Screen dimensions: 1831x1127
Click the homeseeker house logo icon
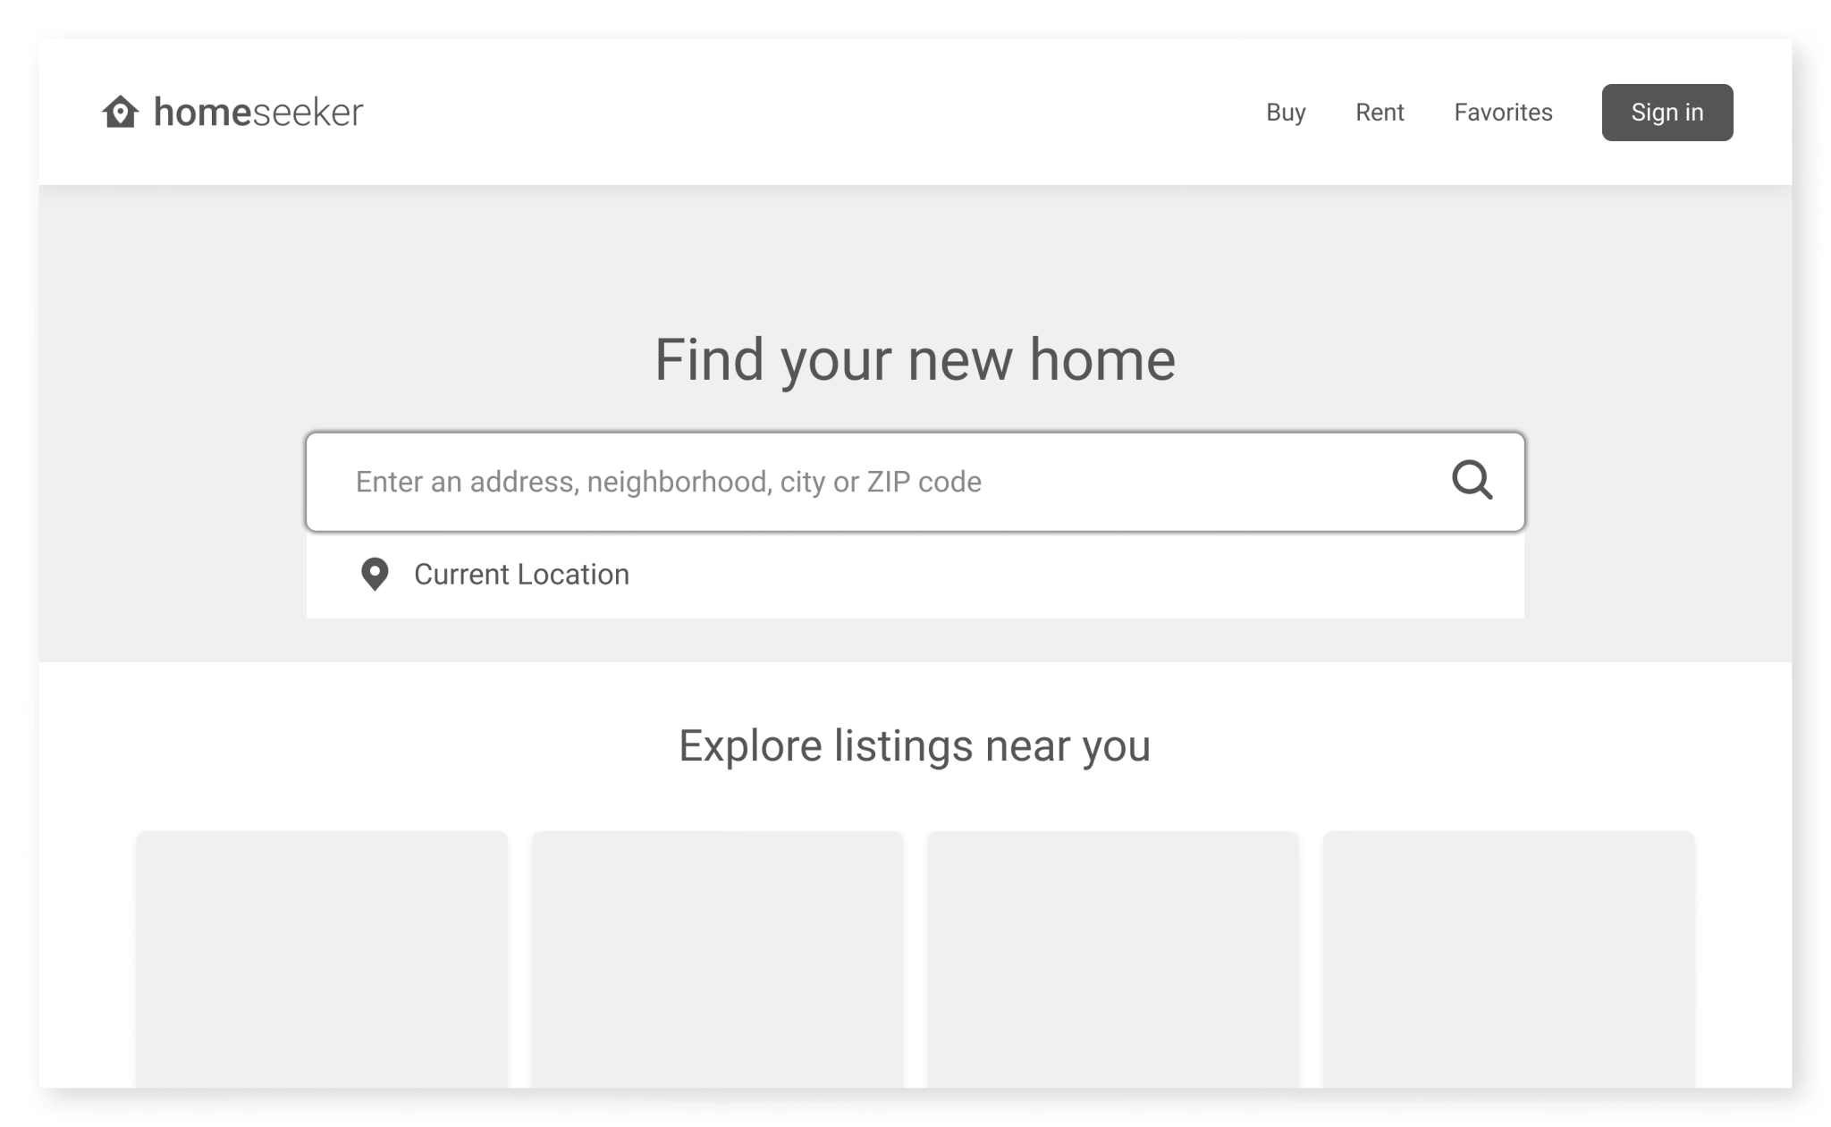tap(120, 113)
